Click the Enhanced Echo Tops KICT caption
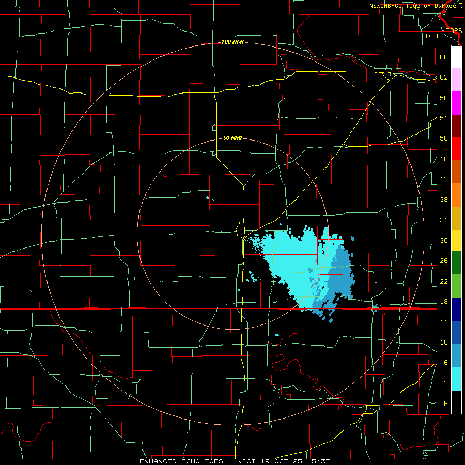 click(235, 461)
